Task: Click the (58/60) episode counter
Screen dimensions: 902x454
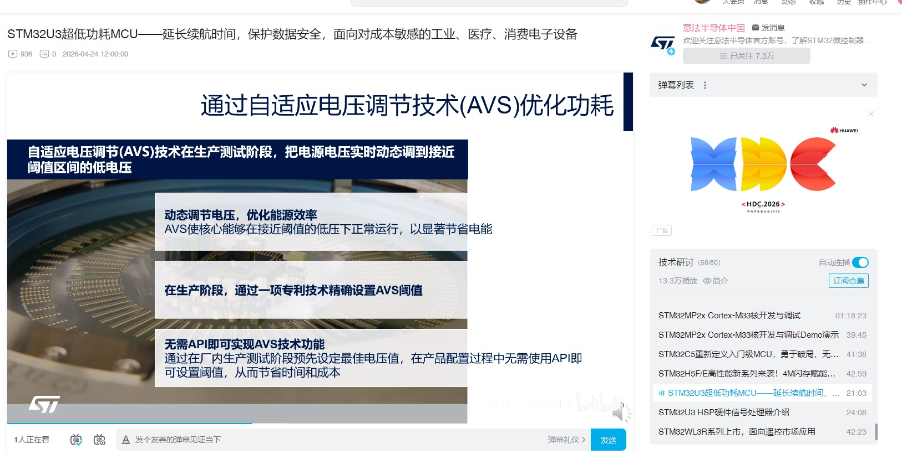Action: click(709, 262)
